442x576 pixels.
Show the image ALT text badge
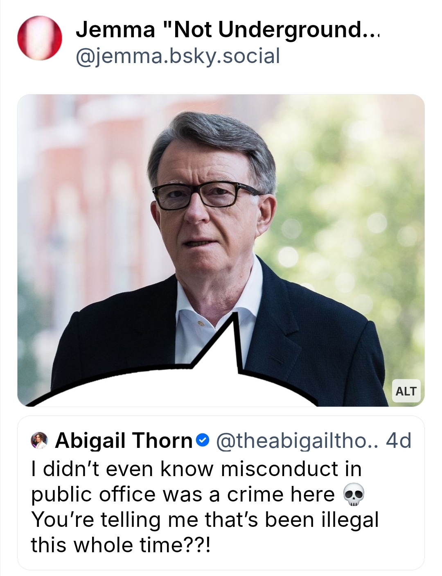406,391
